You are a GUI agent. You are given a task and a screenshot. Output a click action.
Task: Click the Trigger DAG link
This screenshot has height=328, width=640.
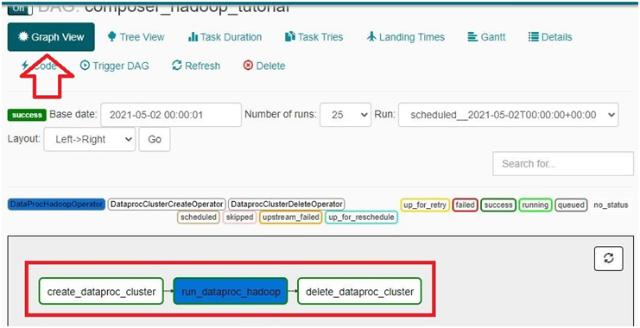click(x=114, y=66)
